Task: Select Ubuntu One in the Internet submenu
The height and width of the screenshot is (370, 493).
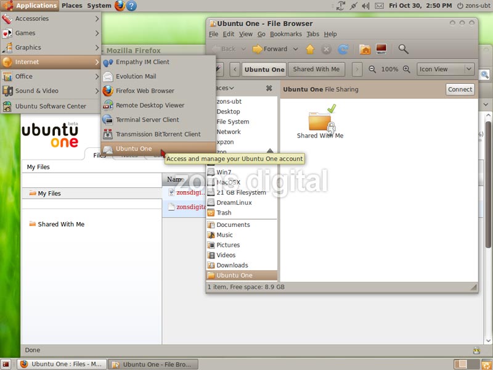Action: (158, 149)
